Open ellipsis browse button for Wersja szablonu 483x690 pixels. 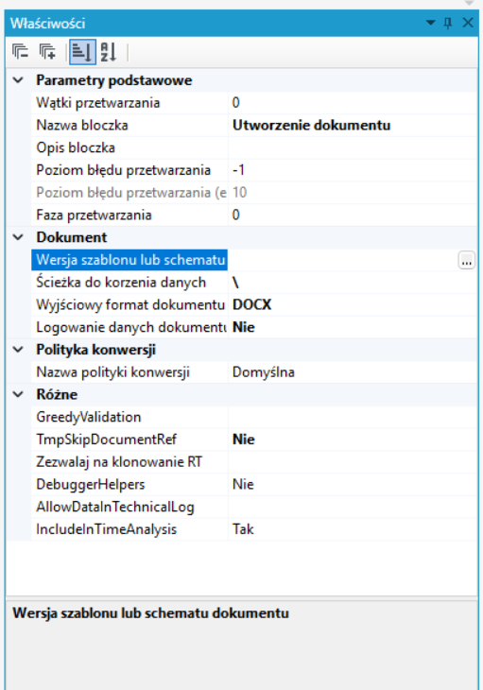[467, 261]
